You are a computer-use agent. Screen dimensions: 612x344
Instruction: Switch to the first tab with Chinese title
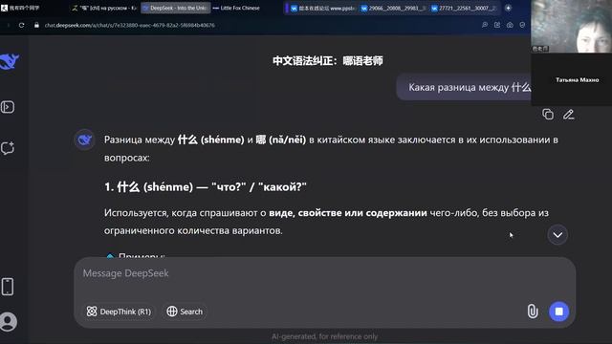pos(21,8)
